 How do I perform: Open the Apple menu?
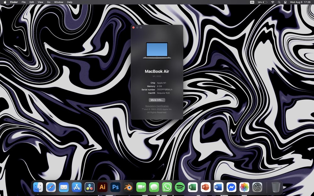(x=5, y=2)
